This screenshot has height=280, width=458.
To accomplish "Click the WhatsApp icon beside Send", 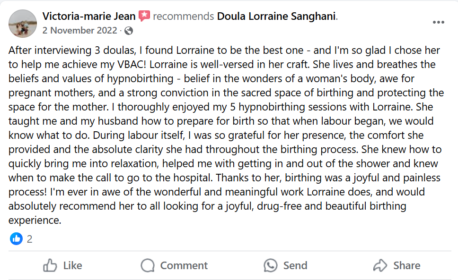I will pos(271,265).
